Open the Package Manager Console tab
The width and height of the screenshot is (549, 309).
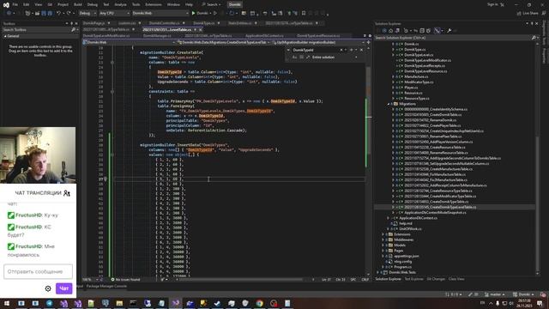coord(106,286)
